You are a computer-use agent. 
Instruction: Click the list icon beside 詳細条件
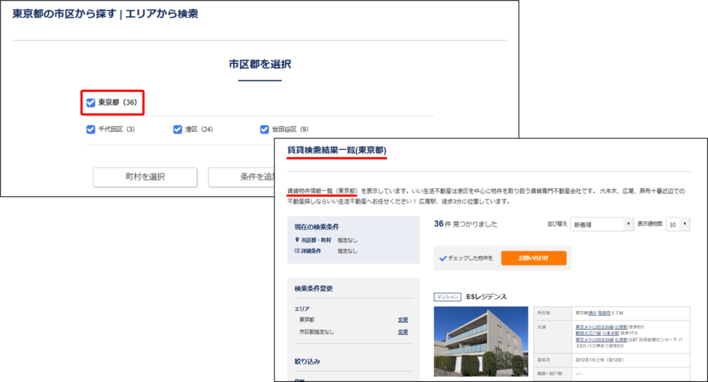pos(297,251)
